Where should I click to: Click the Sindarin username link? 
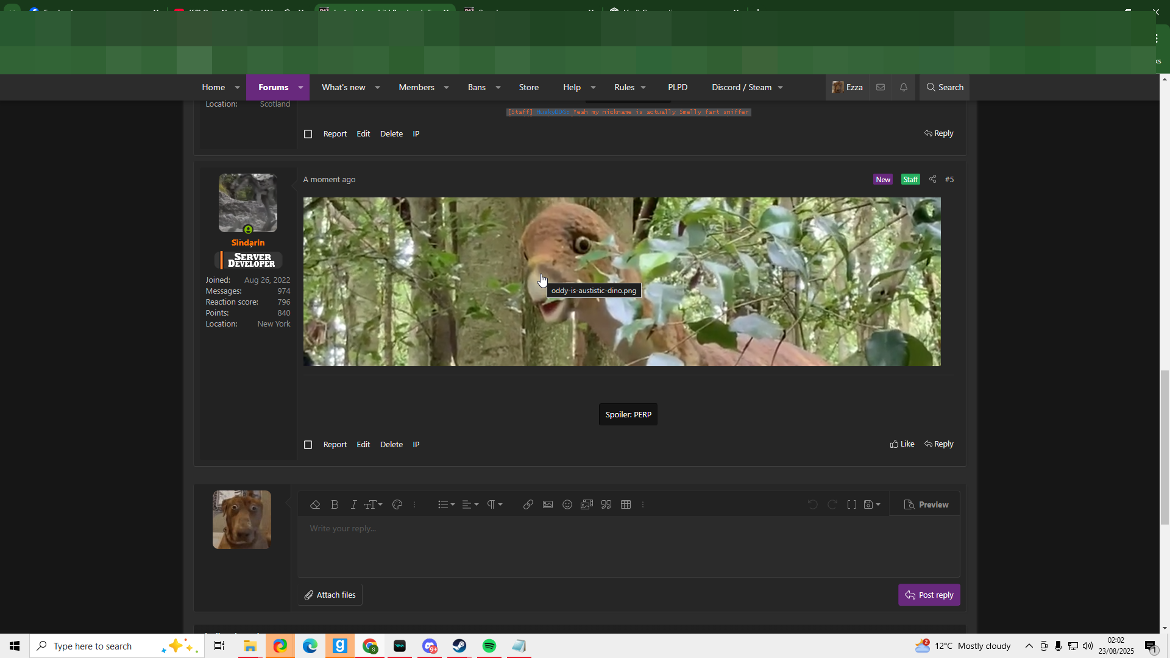[248, 242]
